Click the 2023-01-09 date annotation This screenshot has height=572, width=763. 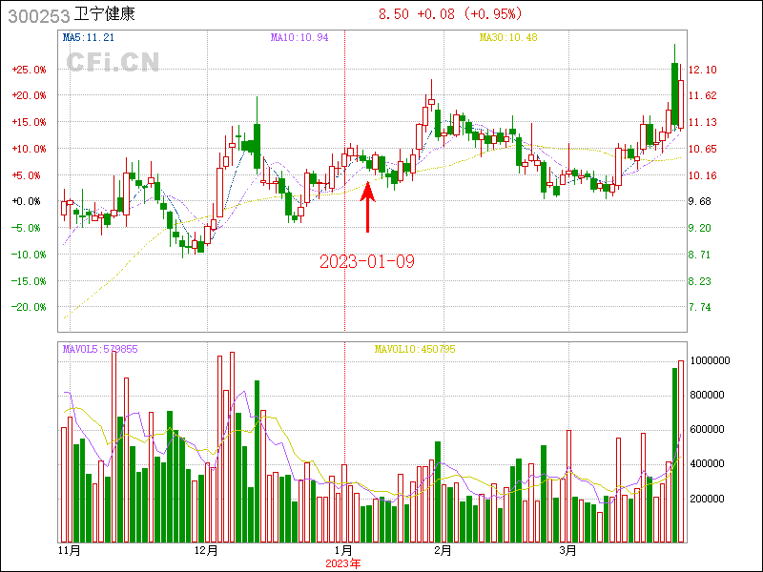coord(367,261)
